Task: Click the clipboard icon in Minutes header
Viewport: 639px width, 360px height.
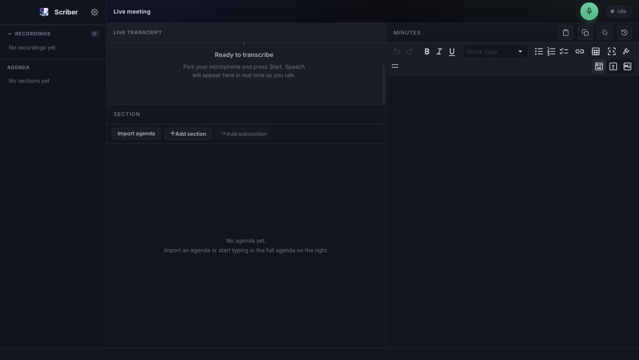Action: point(566,32)
